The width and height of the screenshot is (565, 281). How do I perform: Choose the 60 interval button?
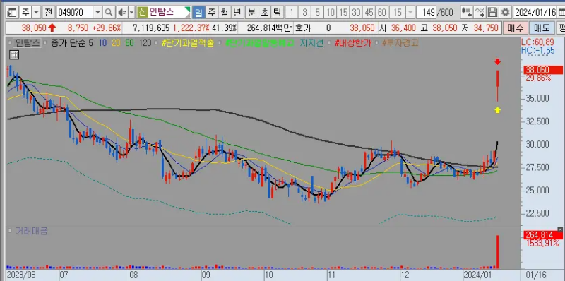(381, 13)
